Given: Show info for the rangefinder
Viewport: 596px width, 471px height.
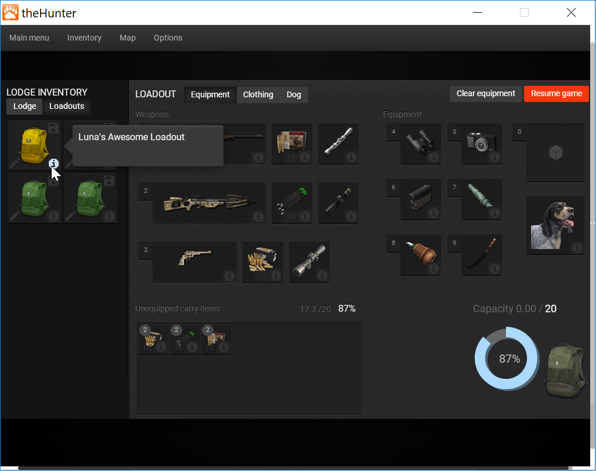Looking at the screenshot, I should click(434, 213).
